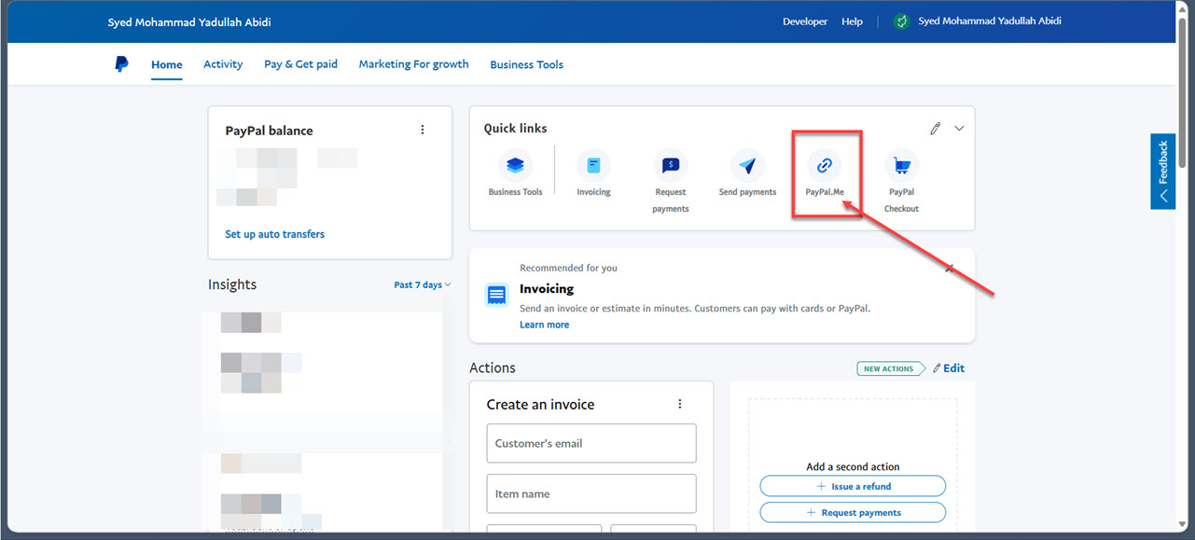Open the PayPal Checkout quick link
Viewport: 1195px width, 540px height.
(x=902, y=182)
